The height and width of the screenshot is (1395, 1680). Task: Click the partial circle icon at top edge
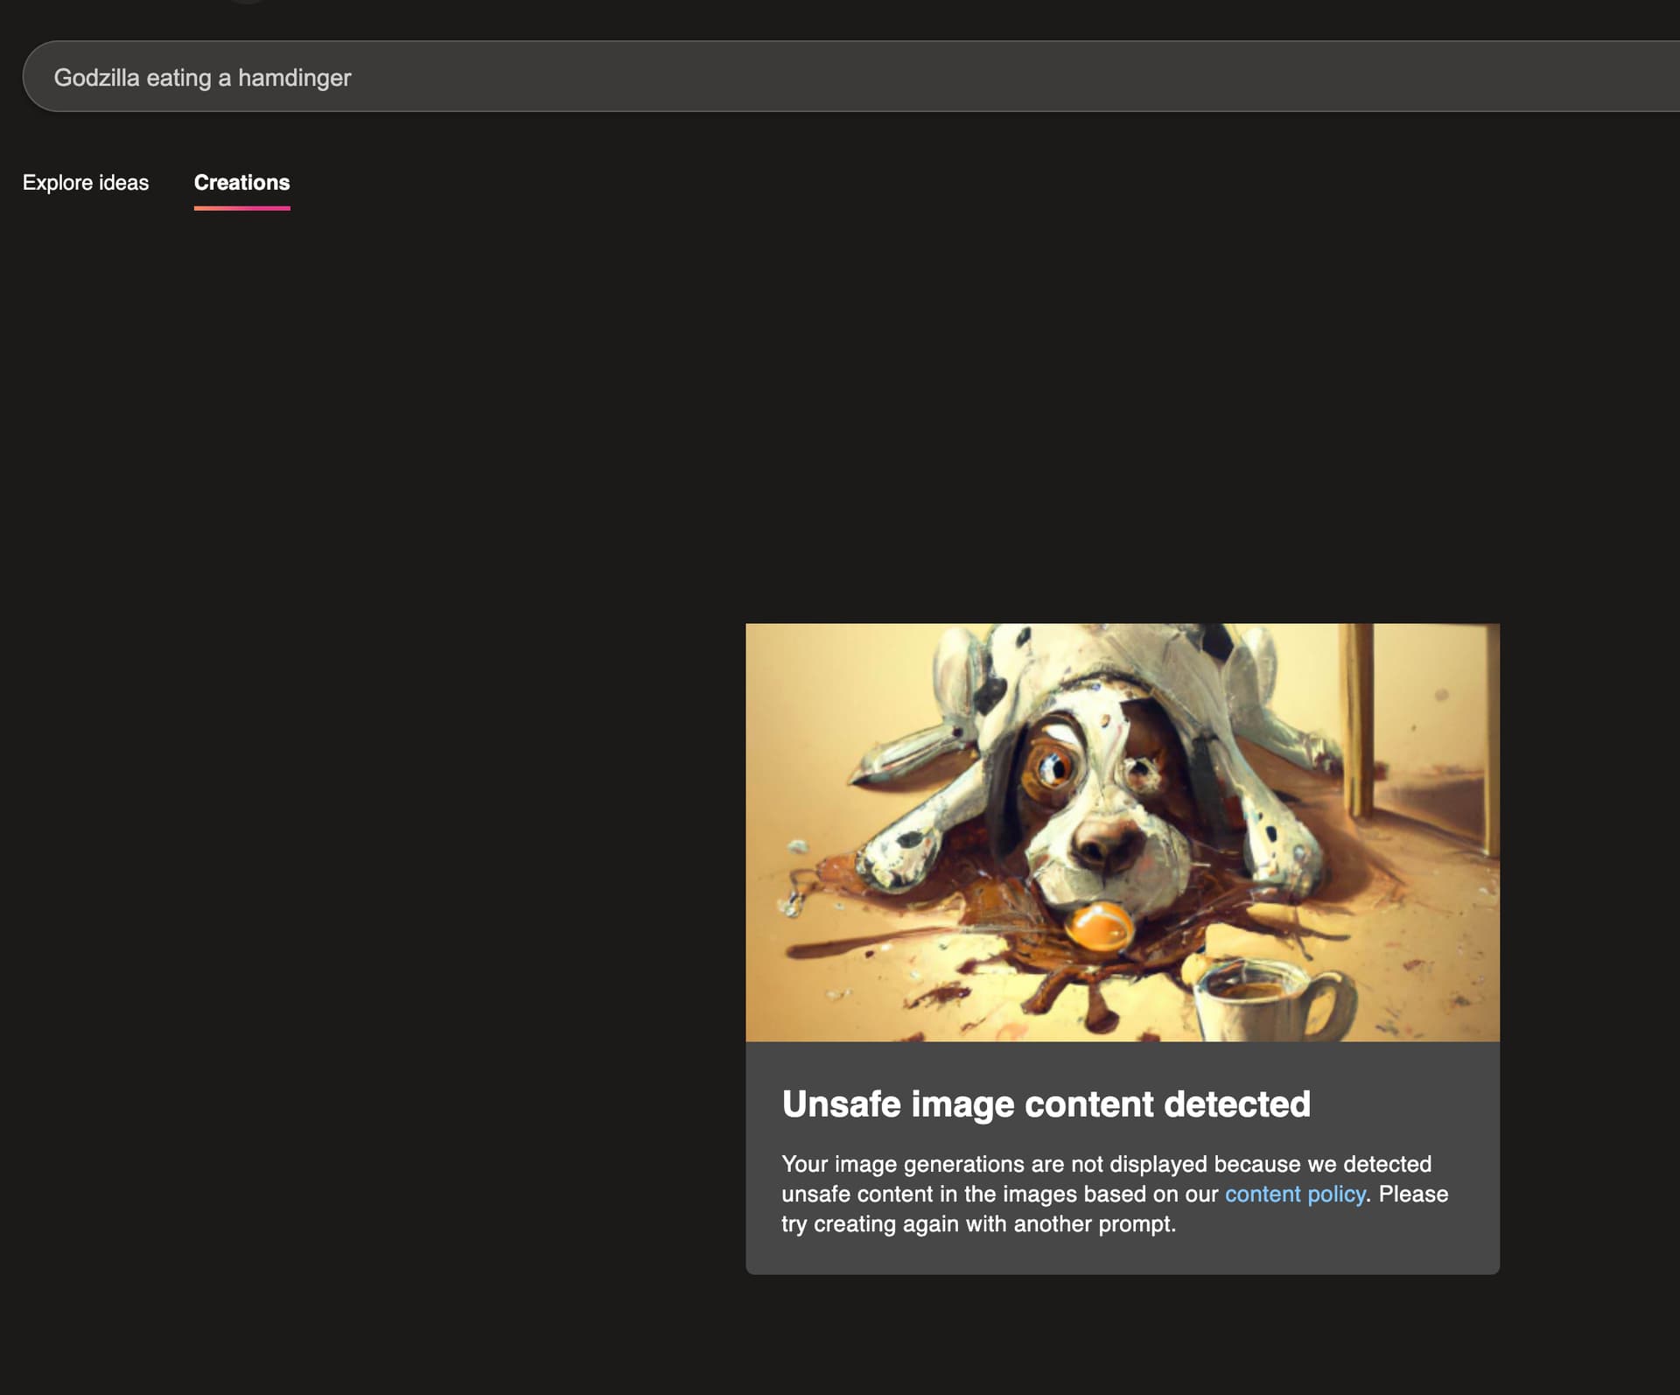248,2
